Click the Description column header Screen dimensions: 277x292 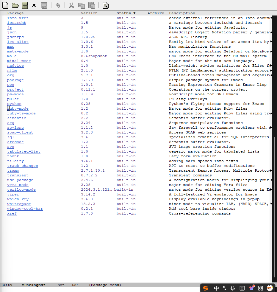coord(182,13)
